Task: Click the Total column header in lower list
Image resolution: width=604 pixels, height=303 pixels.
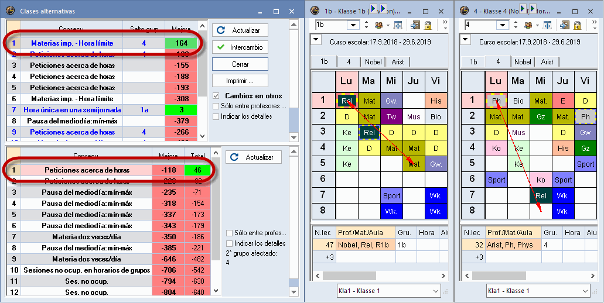Action: coord(197,156)
